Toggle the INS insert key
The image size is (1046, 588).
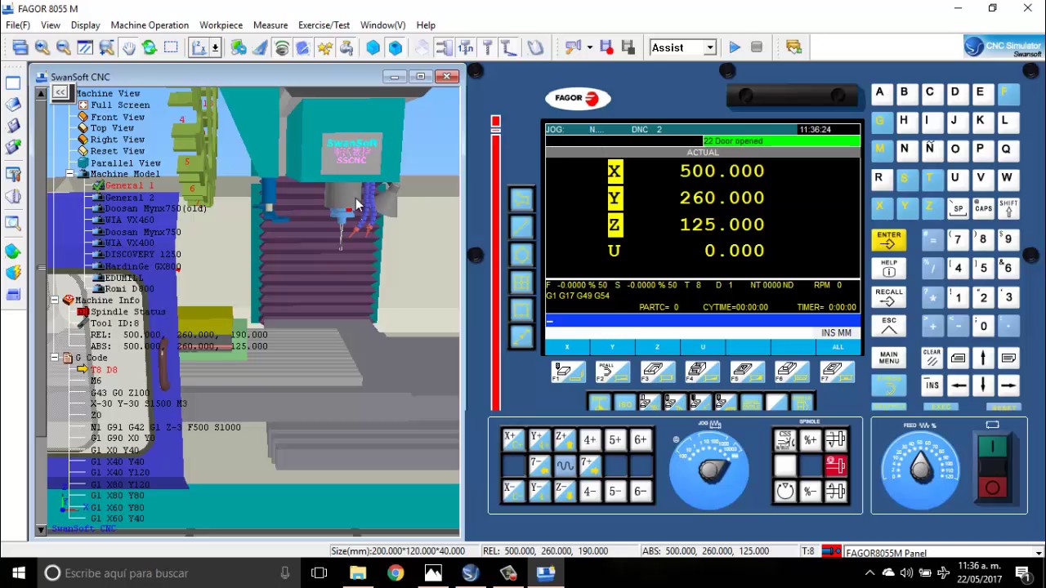pyautogui.click(x=932, y=385)
